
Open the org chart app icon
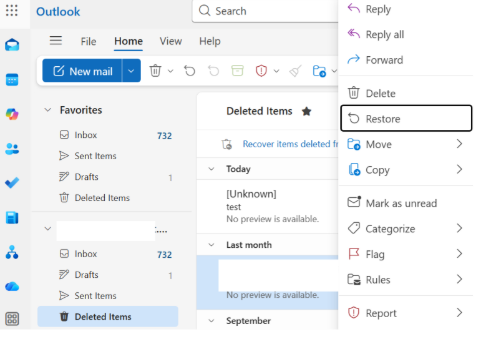12,252
